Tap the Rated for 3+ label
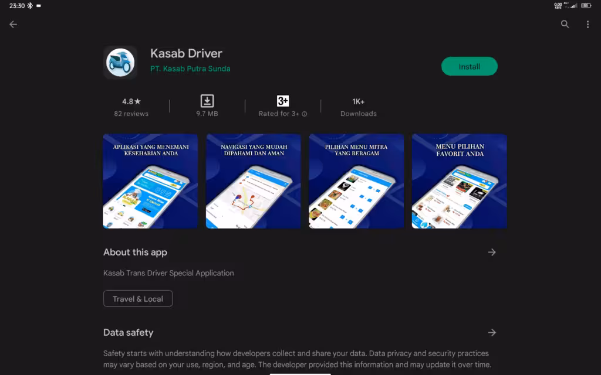601x375 pixels. (279, 114)
